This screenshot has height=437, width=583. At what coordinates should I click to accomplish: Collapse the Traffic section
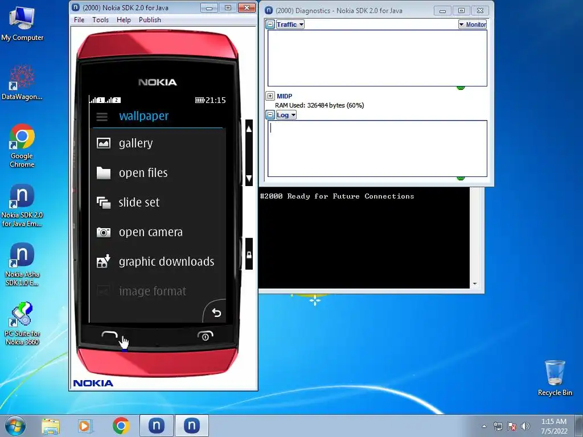tap(270, 24)
